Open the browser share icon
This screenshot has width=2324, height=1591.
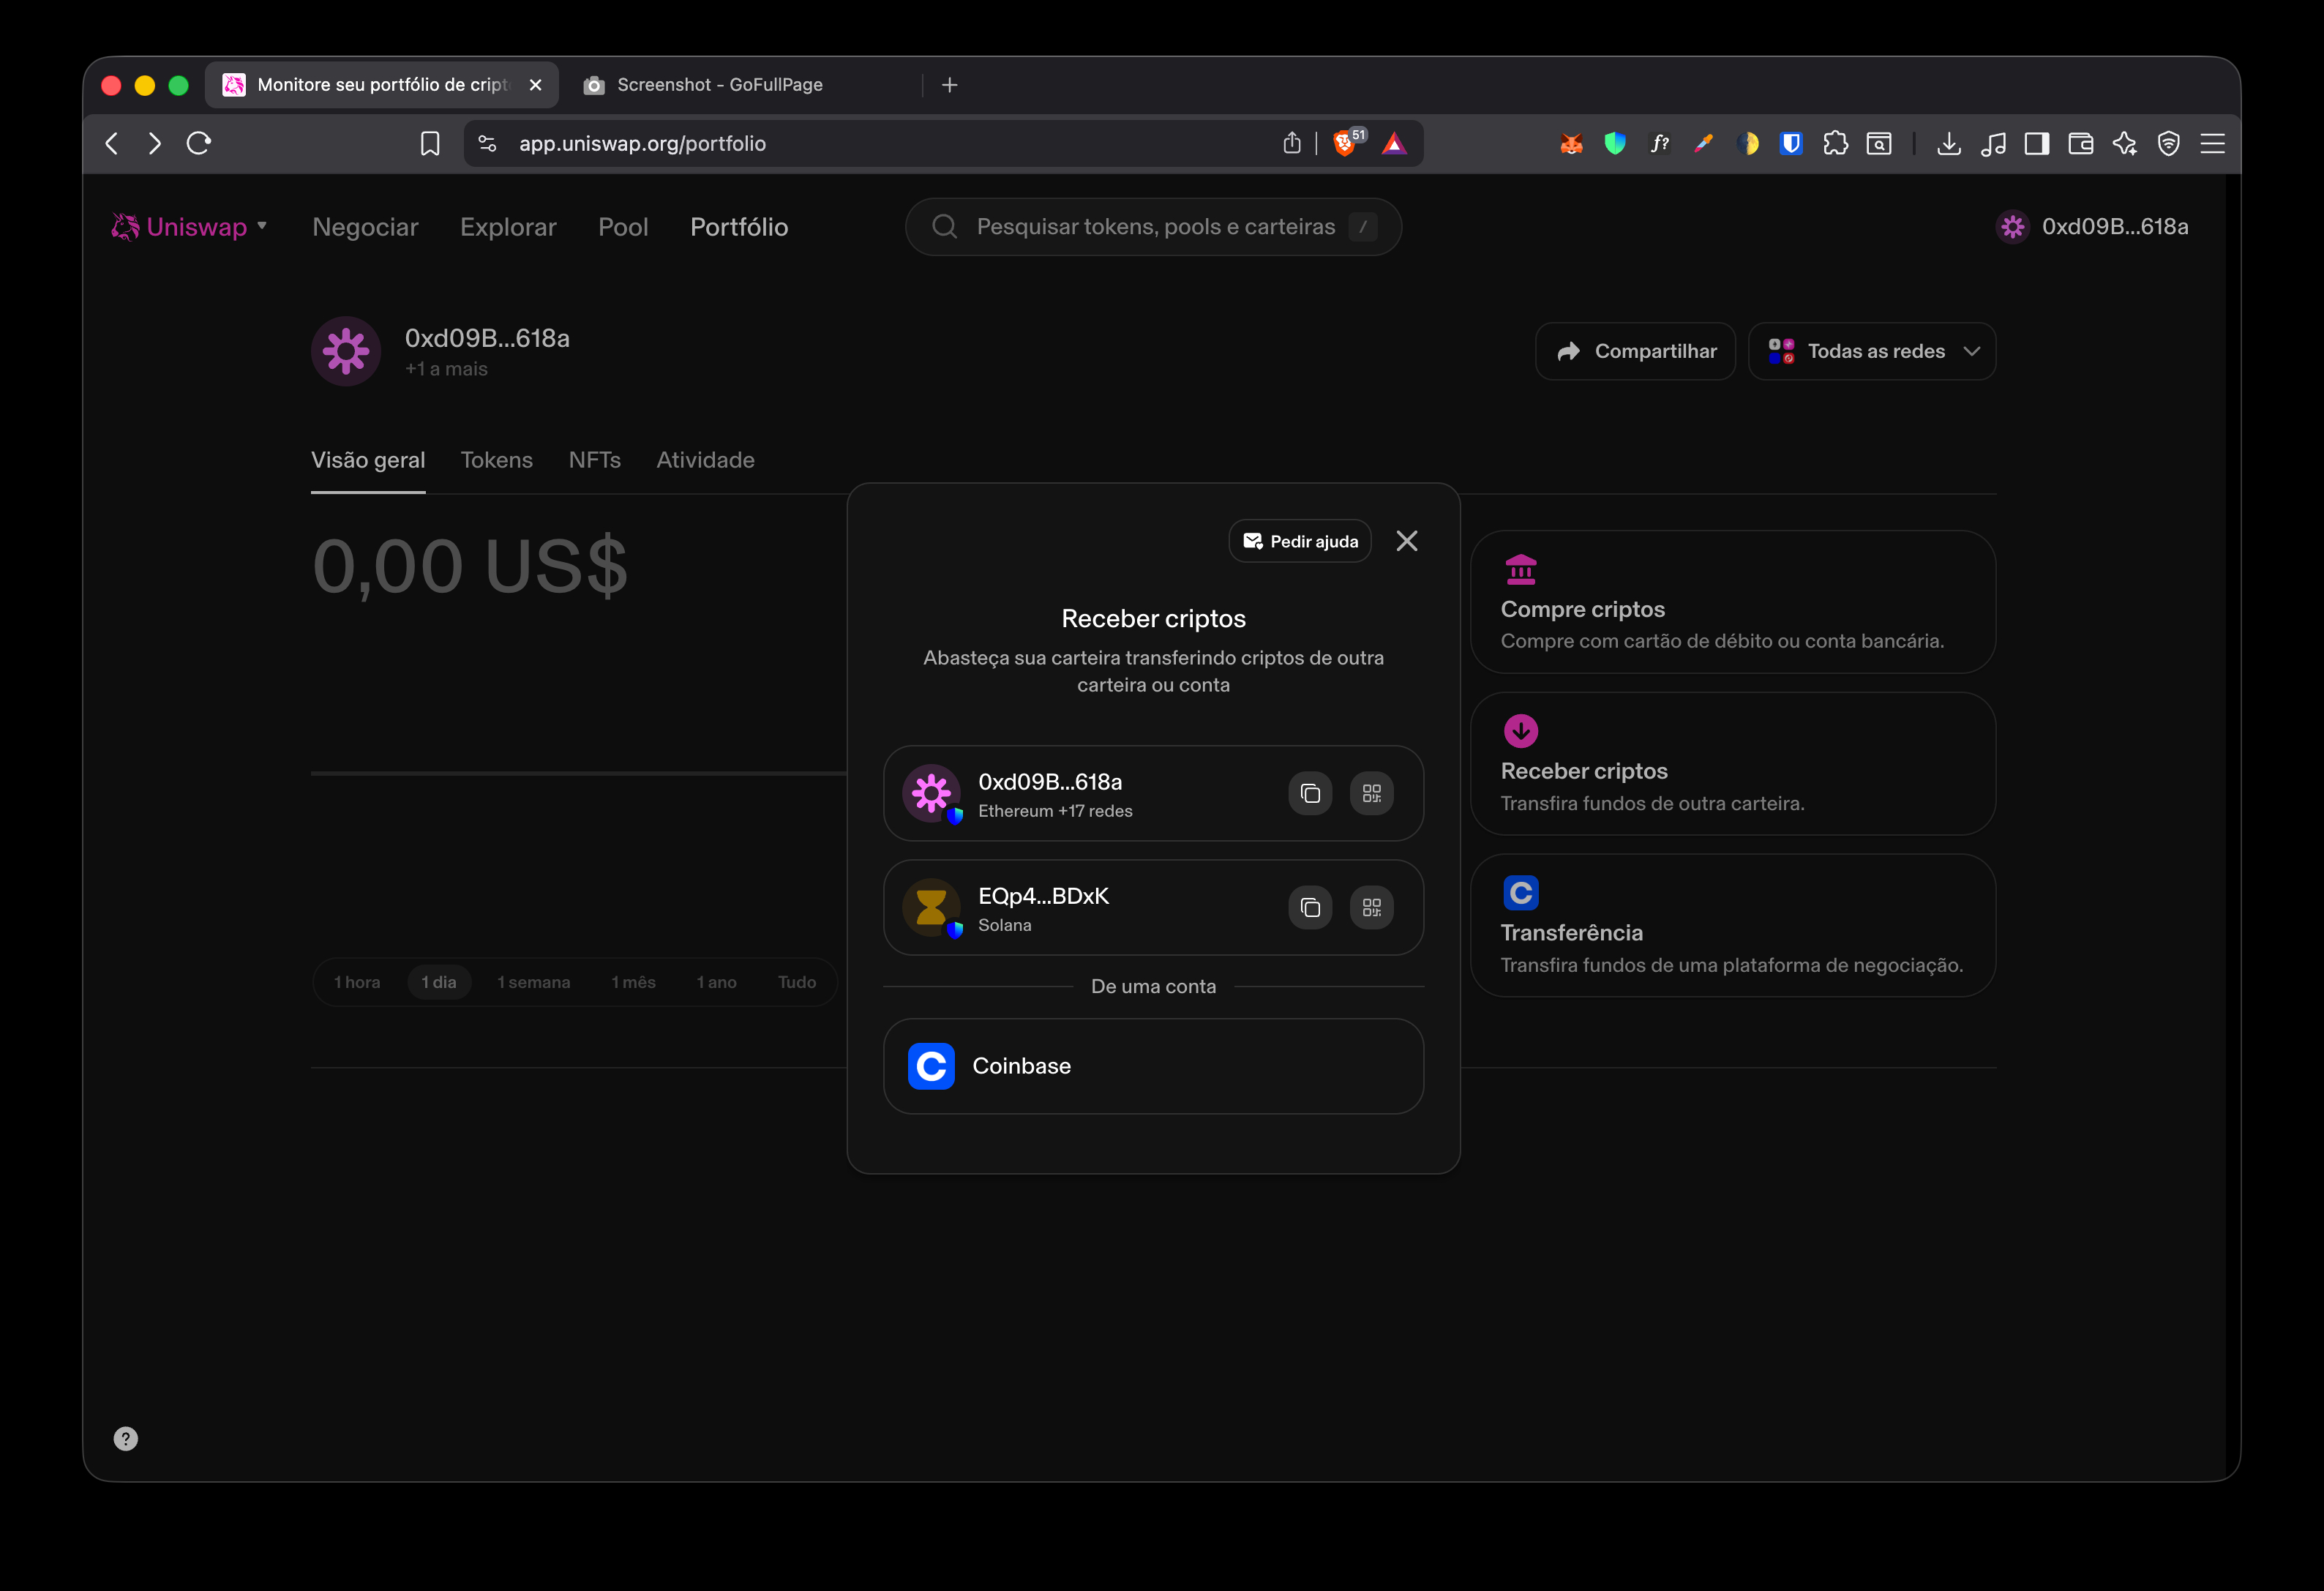click(1292, 143)
